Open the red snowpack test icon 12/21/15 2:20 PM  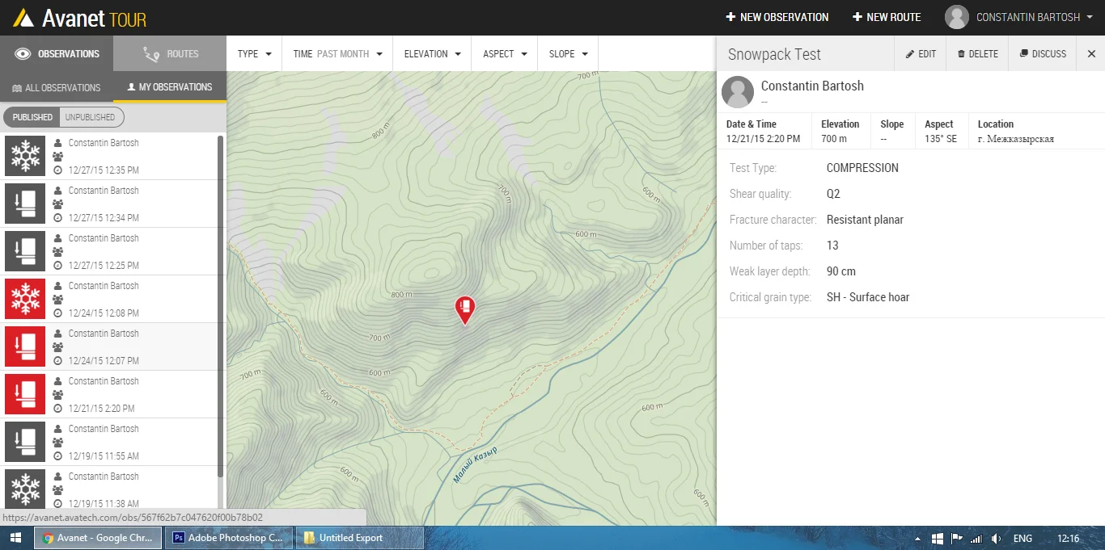pos(25,394)
